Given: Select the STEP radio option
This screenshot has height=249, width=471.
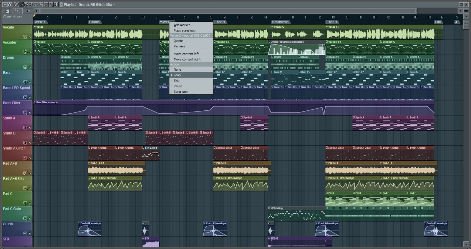Looking at the screenshot, I should coord(7,17).
